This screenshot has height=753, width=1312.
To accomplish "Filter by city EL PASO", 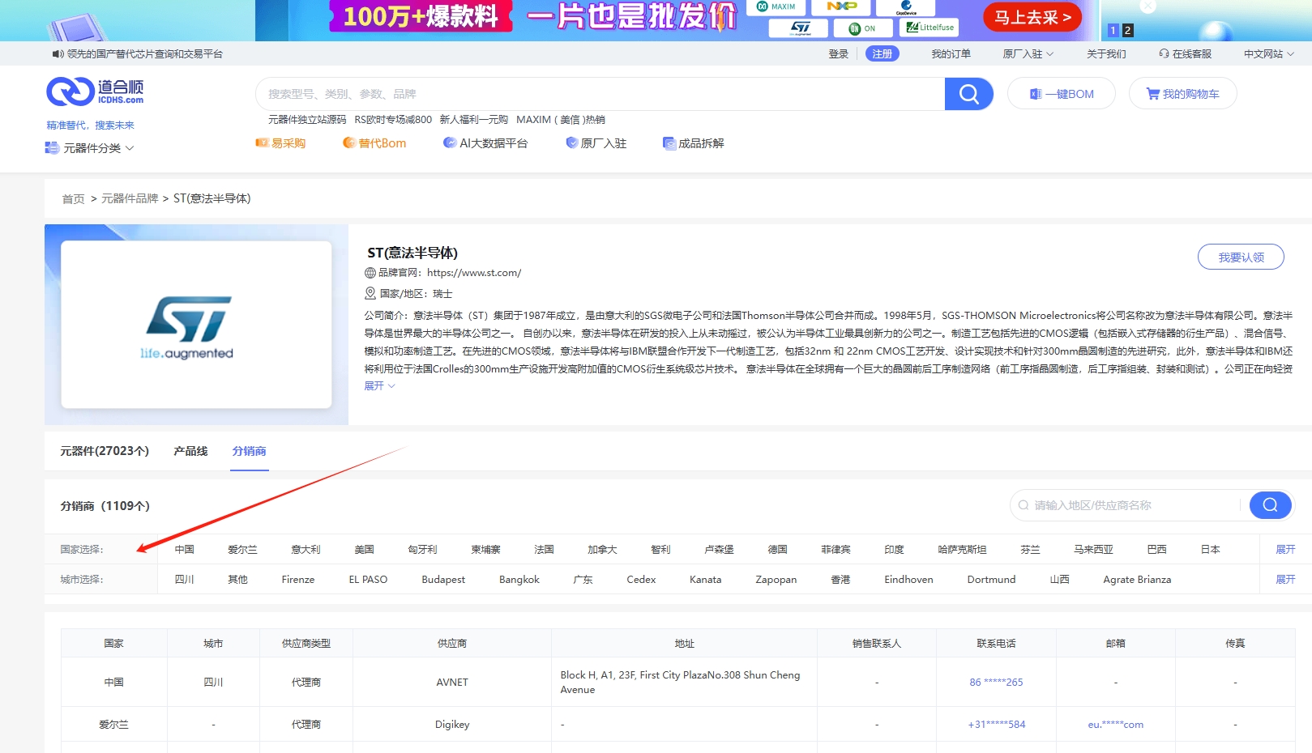I will pos(368,579).
